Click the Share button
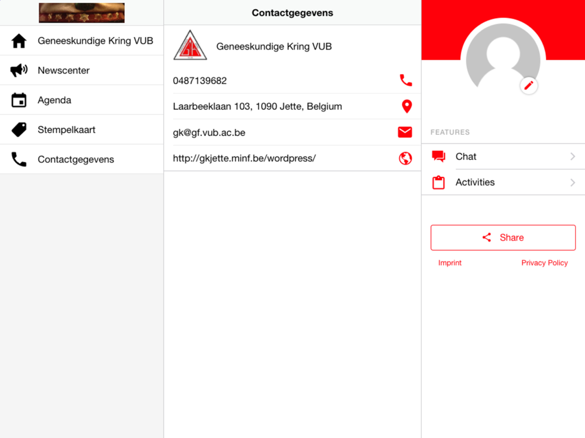 (503, 238)
